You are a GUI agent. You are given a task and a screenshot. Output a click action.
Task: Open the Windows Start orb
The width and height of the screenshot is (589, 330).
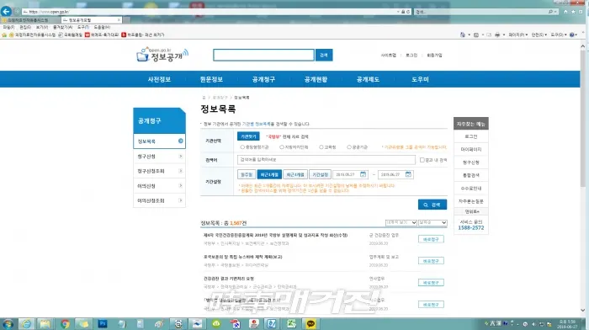[x=8, y=323]
